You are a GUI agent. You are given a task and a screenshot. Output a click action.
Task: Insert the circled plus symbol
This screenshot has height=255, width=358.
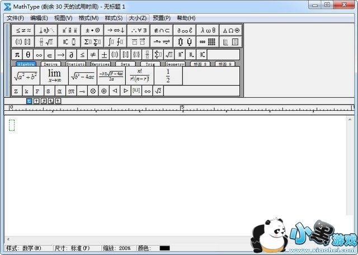click(104, 91)
